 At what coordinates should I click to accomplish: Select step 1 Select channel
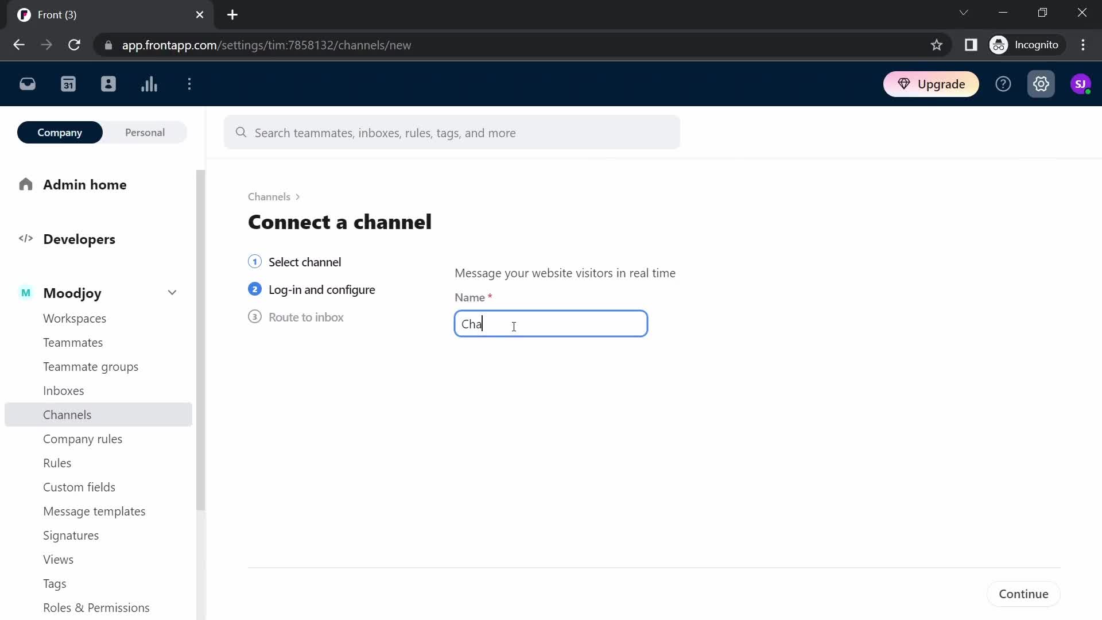point(305,261)
